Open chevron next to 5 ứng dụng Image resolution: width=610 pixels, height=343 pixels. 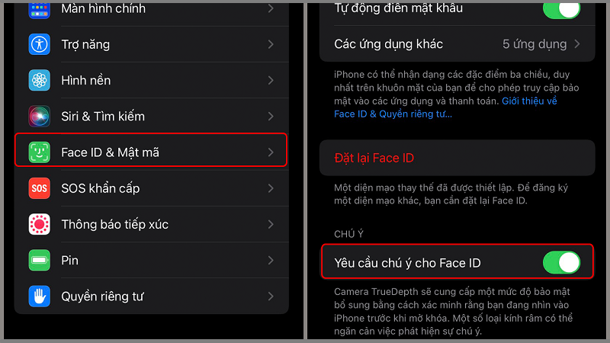(x=577, y=44)
